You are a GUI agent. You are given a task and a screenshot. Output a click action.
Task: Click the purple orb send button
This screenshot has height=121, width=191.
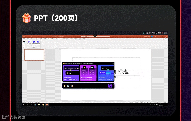pos(110,86)
